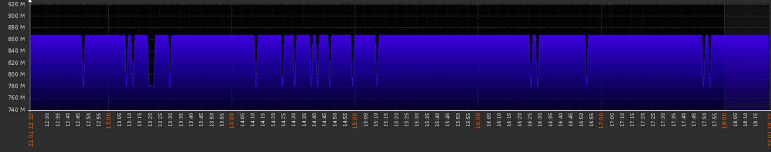Click the 17:30 time axis label

tap(663, 119)
